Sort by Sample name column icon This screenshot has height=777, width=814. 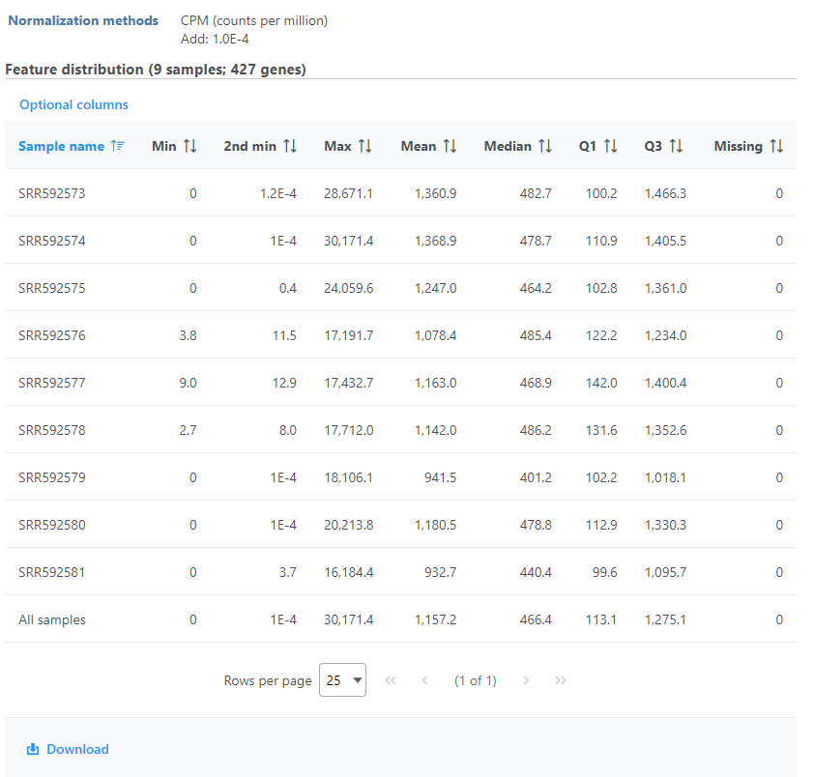coord(118,146)
